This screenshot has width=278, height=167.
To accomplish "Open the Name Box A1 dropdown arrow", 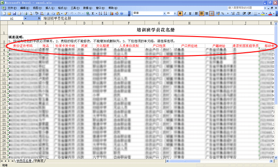I will tap(25, 19).
